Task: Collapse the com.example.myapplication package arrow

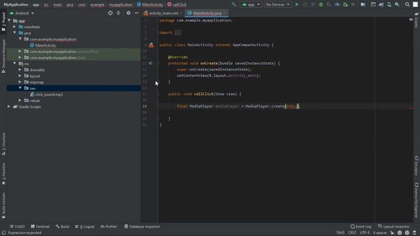Action: click(x=20, y=39)
